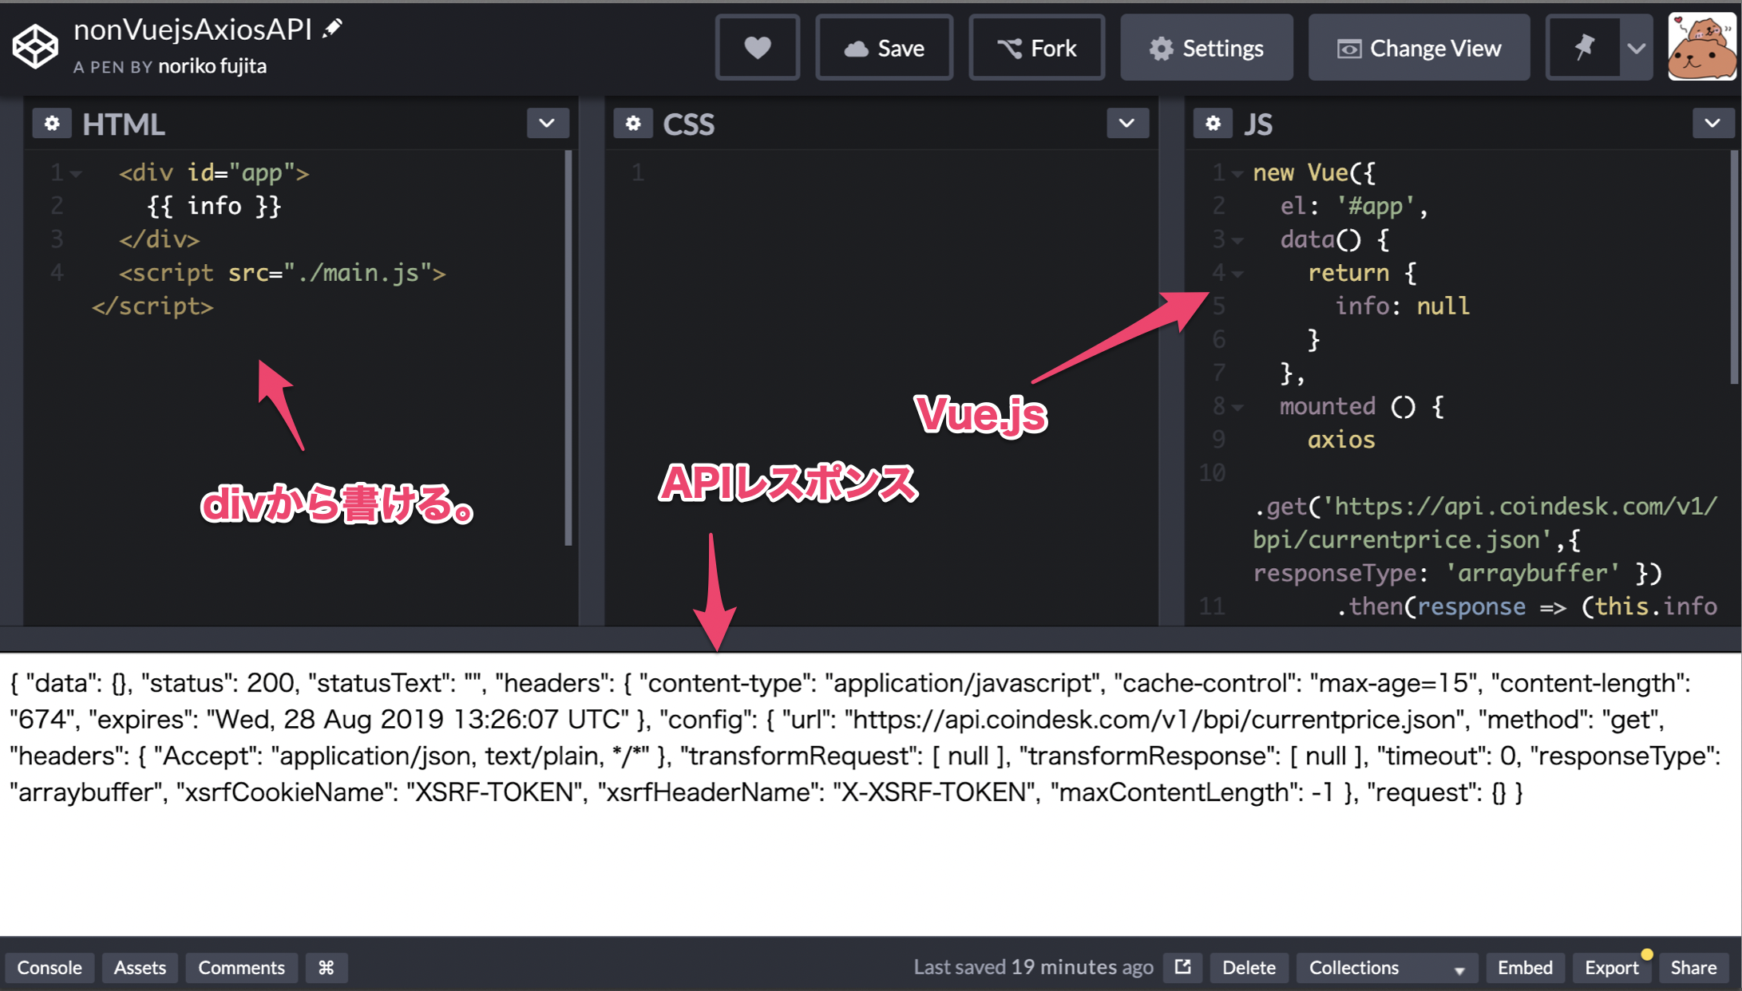The width and height of the screenshot is (1742, 991).
Task: Delete this pen
Action: click(x=1249, y=967)
